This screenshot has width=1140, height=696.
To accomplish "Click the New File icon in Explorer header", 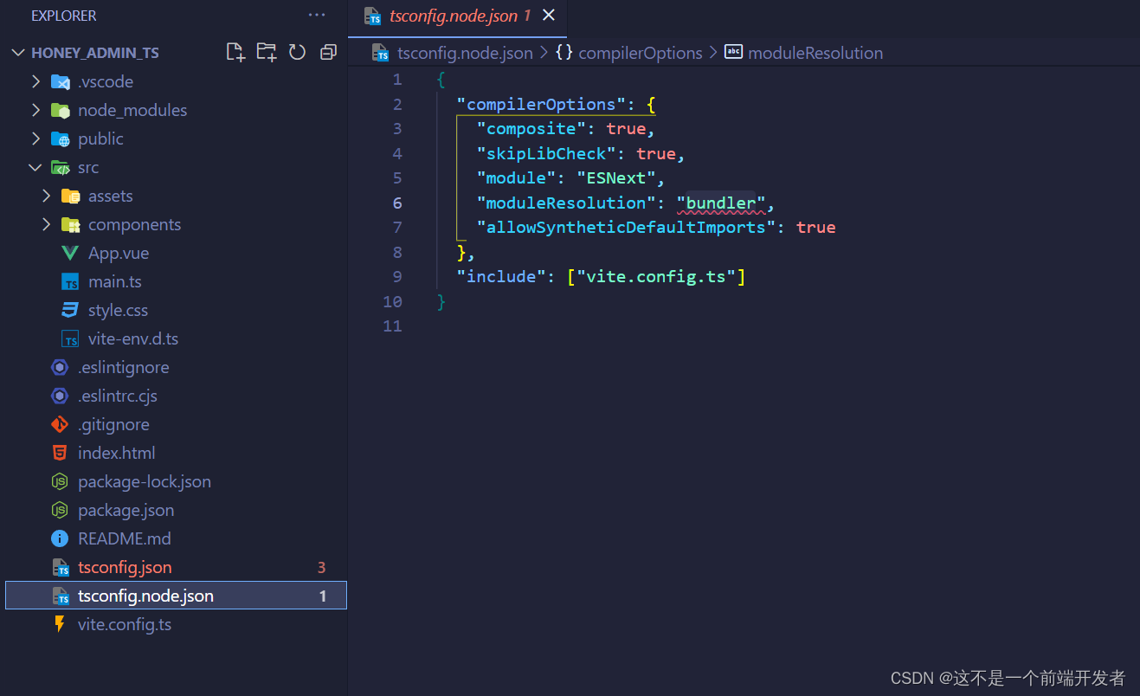I will [x=235, y=52].
